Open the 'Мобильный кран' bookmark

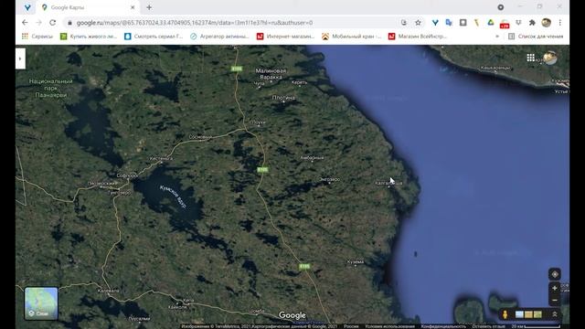pyautogui.click(x=351, y=37)
